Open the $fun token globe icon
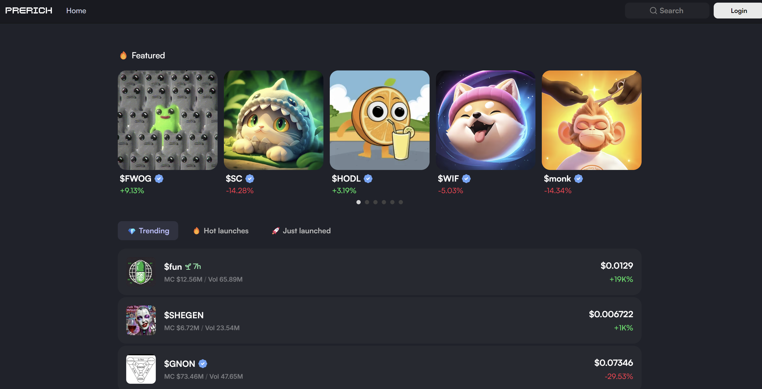 coord(141,272)
